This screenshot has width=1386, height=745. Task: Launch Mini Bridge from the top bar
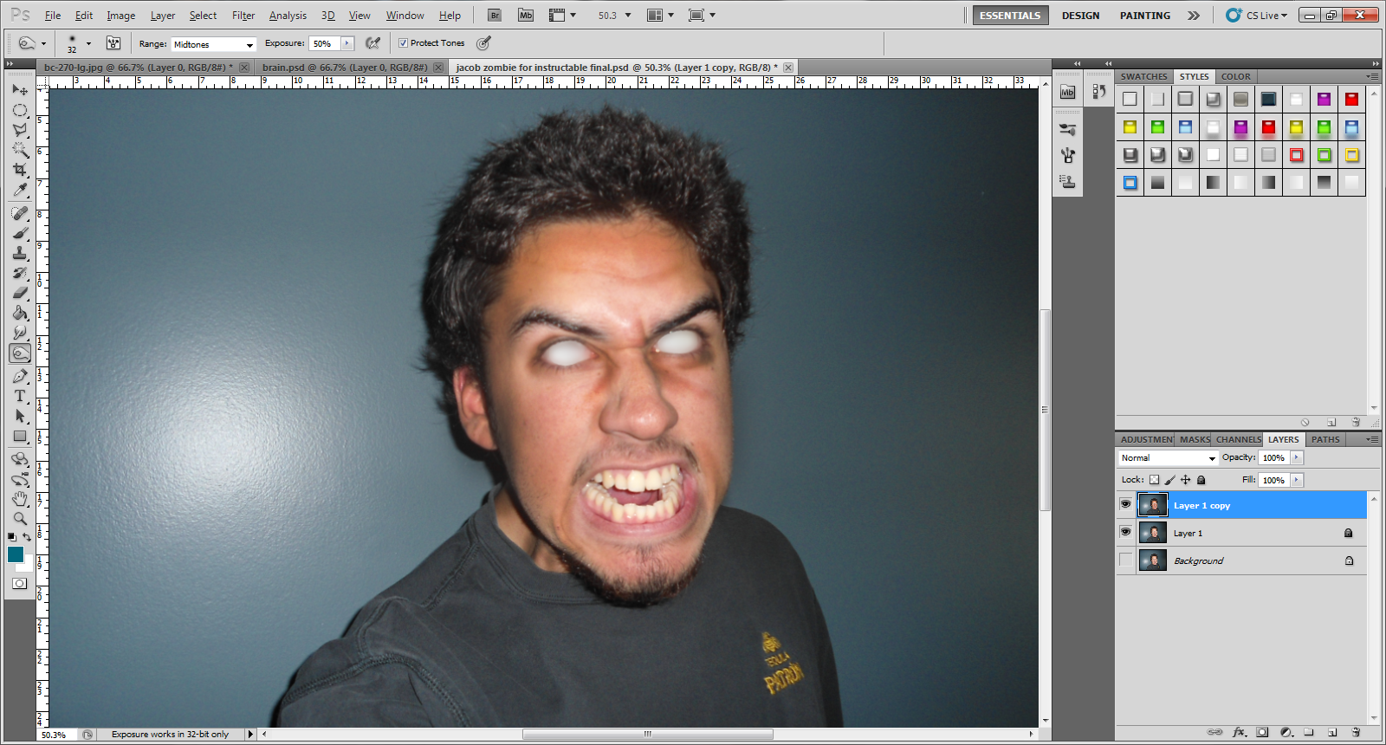coord(526,15)
